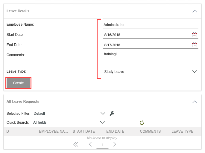Sort by the ID column header
This screenshot has height=153, width=205.
[x=7, y=131]
